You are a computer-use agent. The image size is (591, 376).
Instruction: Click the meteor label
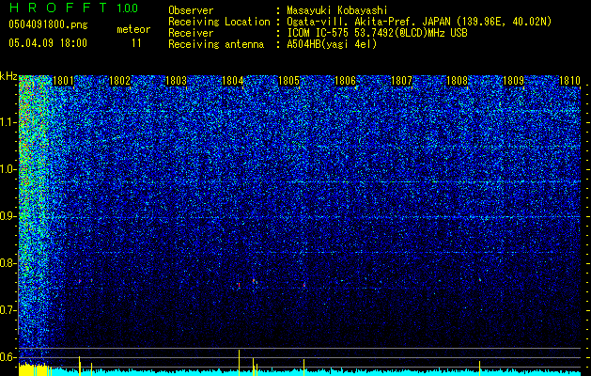[133, 29]
